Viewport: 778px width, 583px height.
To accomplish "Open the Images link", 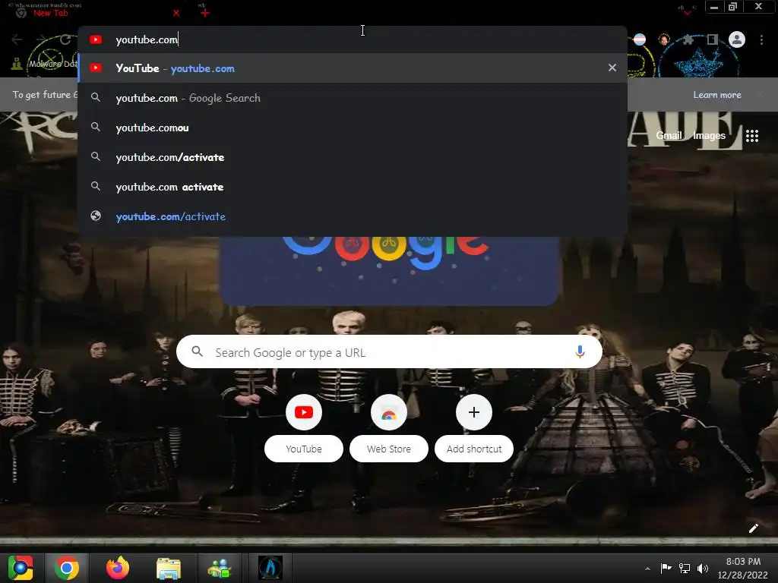I will (x=709, y=135).
